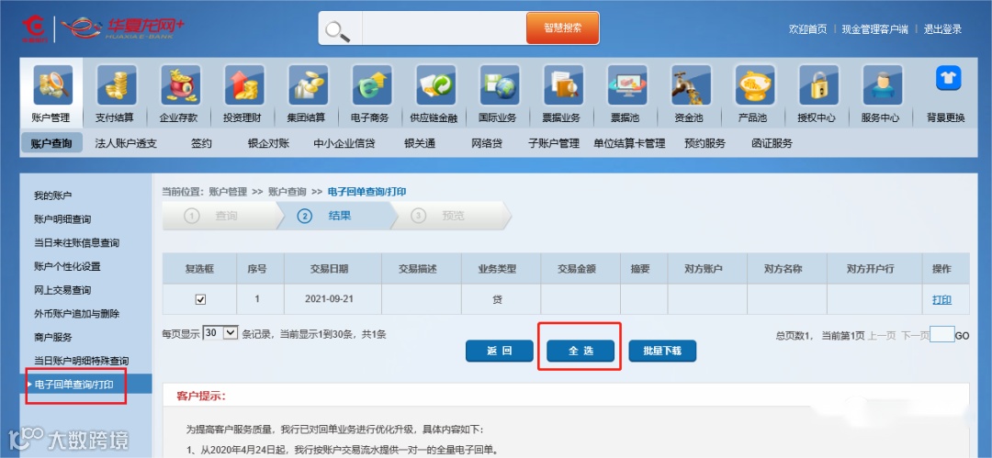Switch to the 法人账户透支 submenu tab
992x458 pixels.
coord(126,143)
